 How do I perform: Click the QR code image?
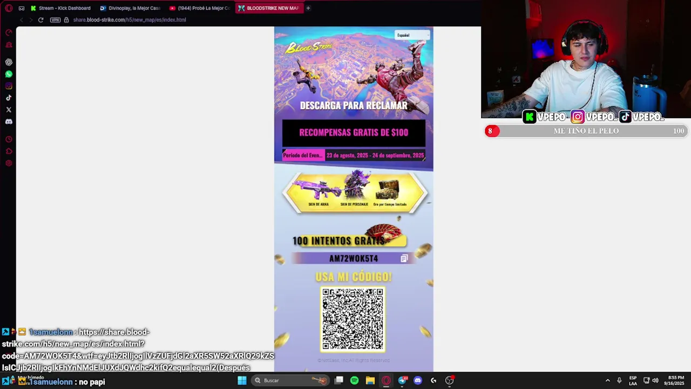[x=353, y=319]
